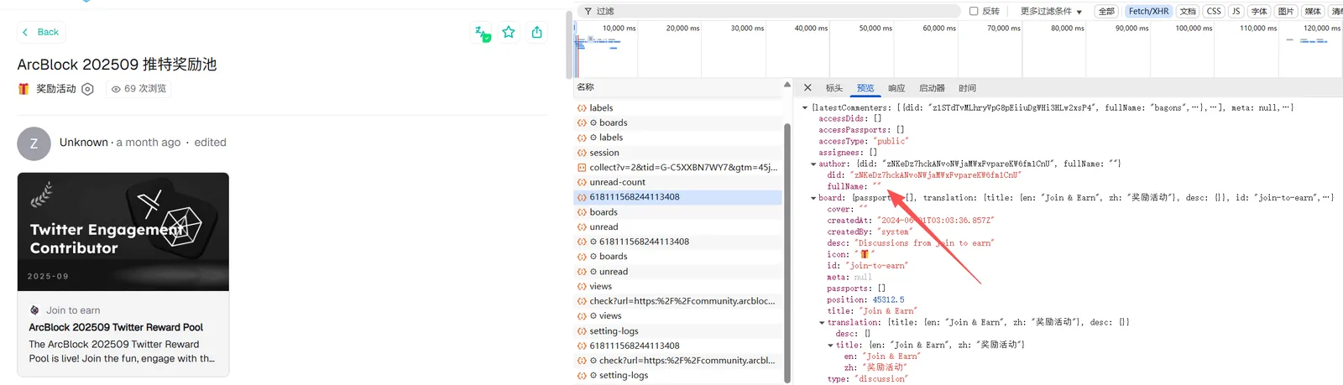Select the session request row
Screen dimensions: 1343x385
point(678,153)
